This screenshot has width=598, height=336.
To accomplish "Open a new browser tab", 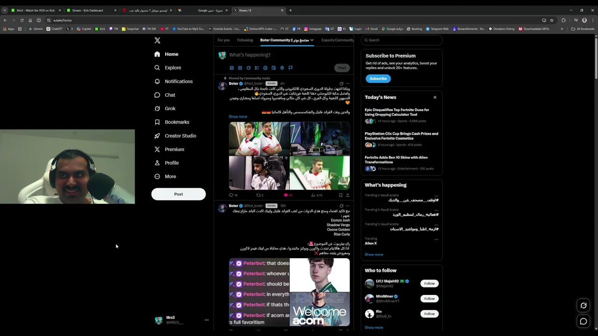I will click(290, 10).
